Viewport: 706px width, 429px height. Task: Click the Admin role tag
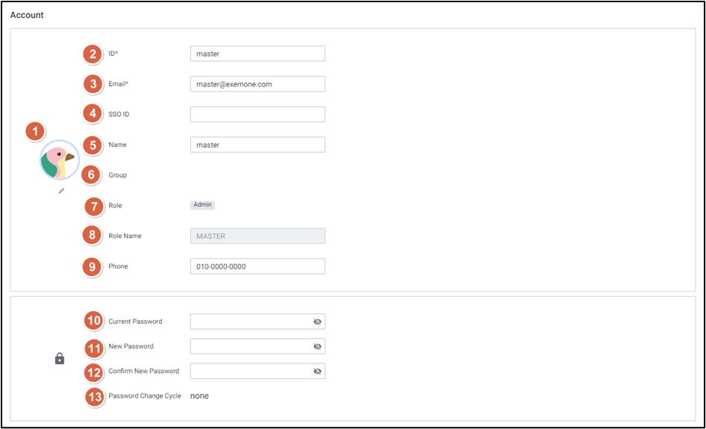coord(202,205)
